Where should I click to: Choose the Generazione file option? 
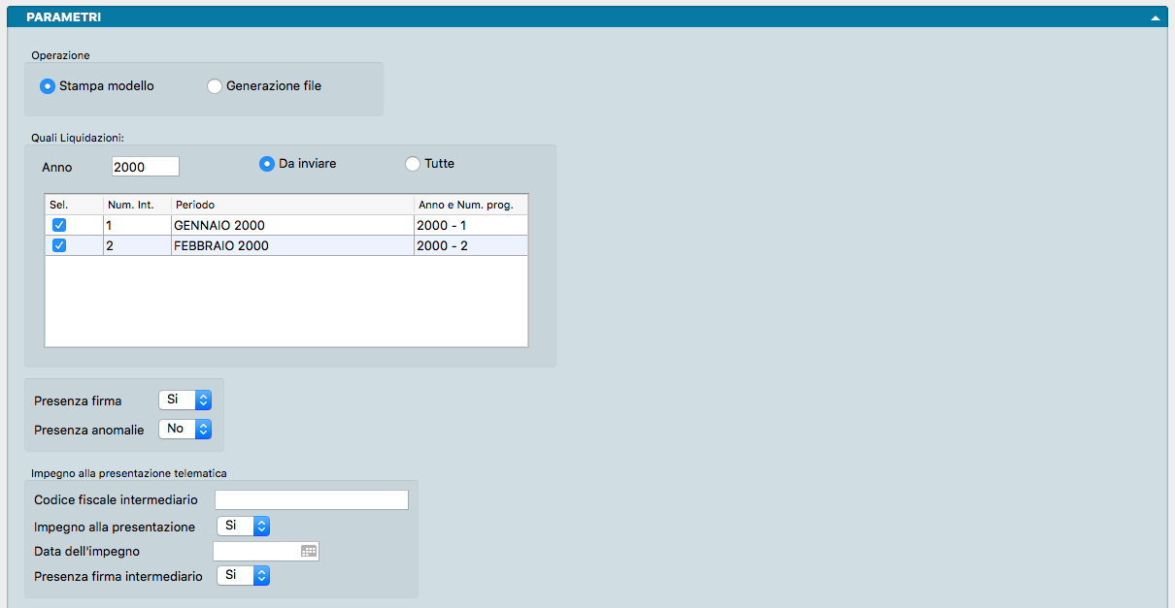point(215,86)
